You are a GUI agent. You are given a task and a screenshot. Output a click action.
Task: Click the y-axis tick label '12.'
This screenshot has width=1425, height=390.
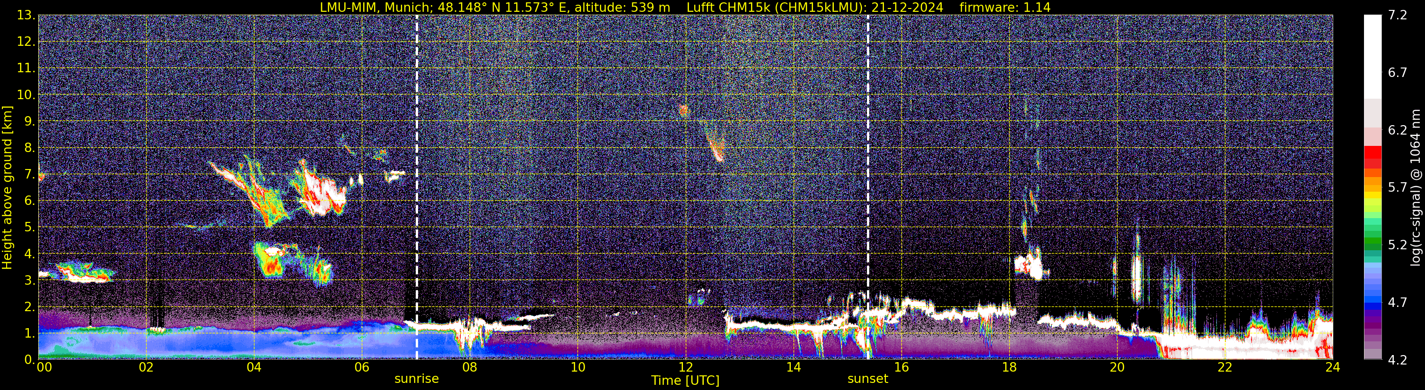pyautogui.click(x=26, y=42)
